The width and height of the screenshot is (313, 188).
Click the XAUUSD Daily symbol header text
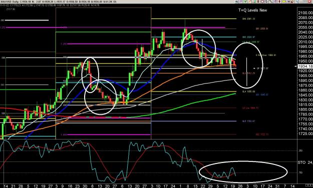coord(10,1)
